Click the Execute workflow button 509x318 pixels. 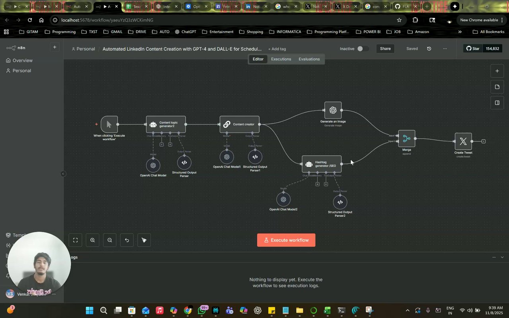point(286,240)
